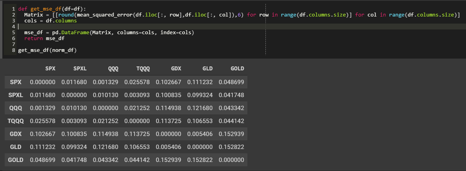Select 0.041748 in the SPXL row
The height and width of the screenshot is (171, 466).
click(232, 95)
